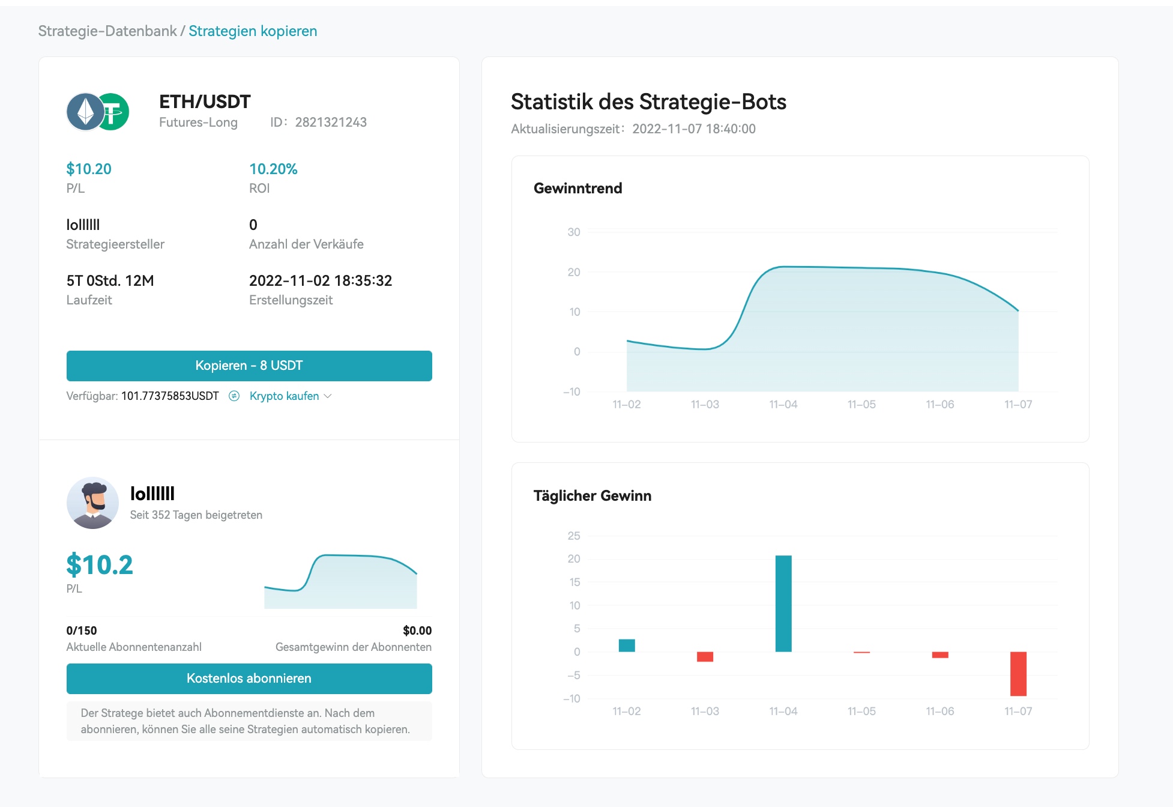
Task: Open the lolllll strategist profile name
Action: [x=152, y=494]
